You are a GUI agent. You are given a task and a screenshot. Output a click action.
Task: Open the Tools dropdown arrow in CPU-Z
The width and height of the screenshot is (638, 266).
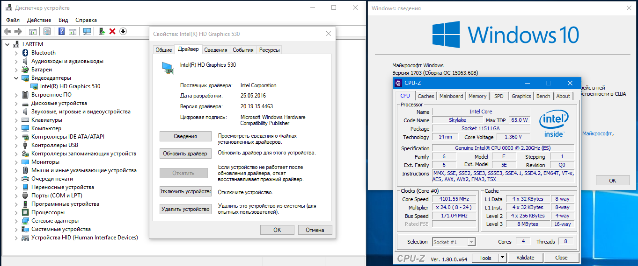502,258
